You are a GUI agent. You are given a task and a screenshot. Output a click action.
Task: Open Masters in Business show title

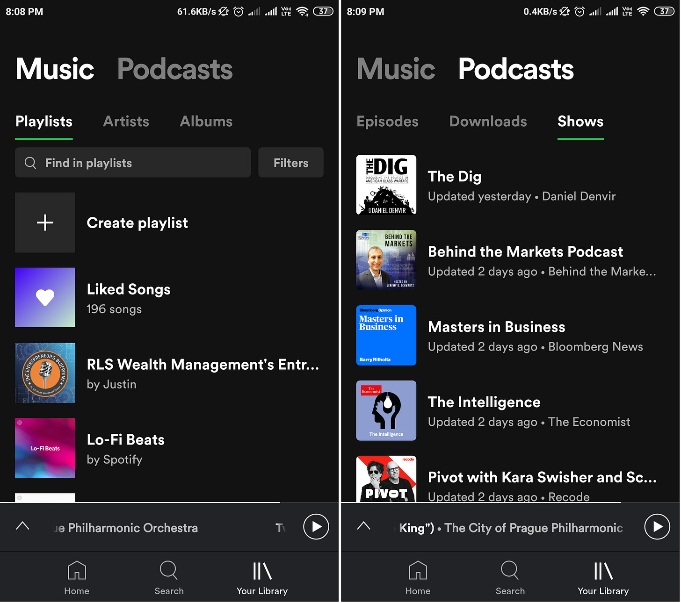497,327
